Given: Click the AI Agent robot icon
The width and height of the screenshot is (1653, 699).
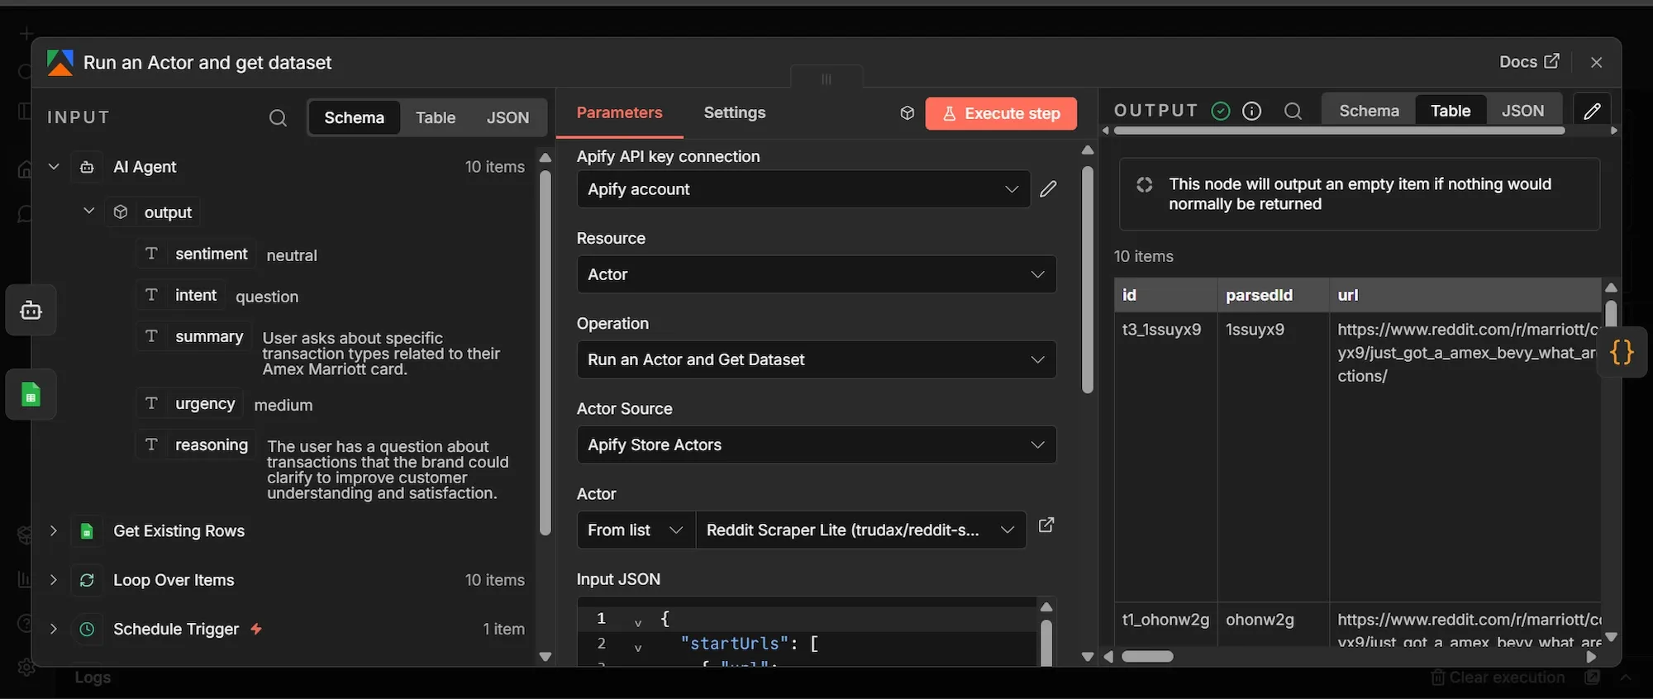Looking at the screenshot, I should pos(87,167).
